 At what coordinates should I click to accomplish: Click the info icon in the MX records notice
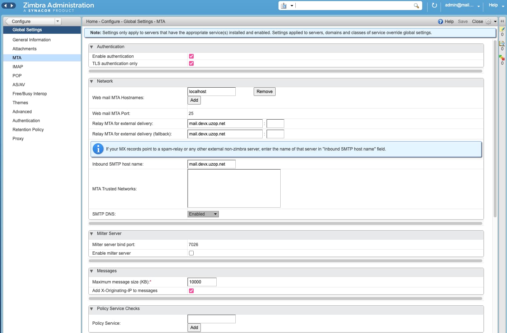98,149
